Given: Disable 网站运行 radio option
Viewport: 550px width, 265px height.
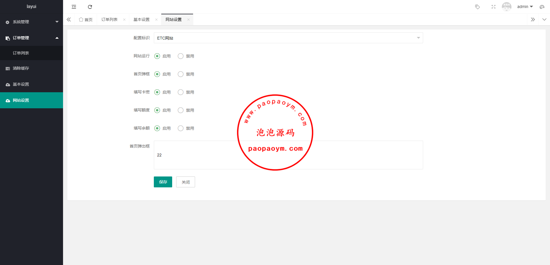Looking at the screenshot, I should [180, 56].
